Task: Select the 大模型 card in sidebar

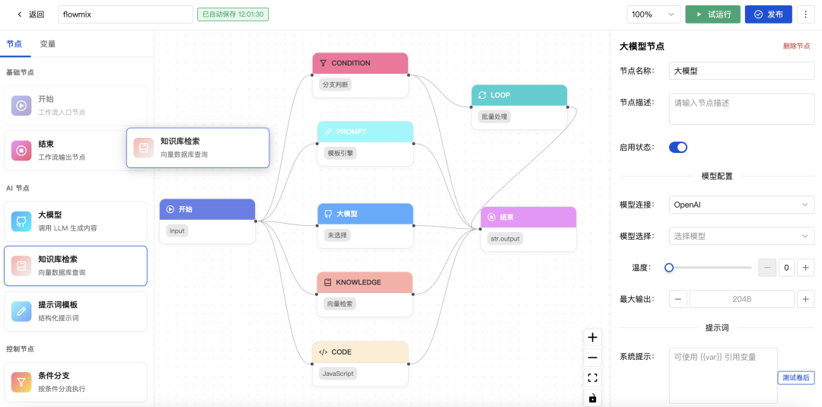Action: (x=75, y=221)
